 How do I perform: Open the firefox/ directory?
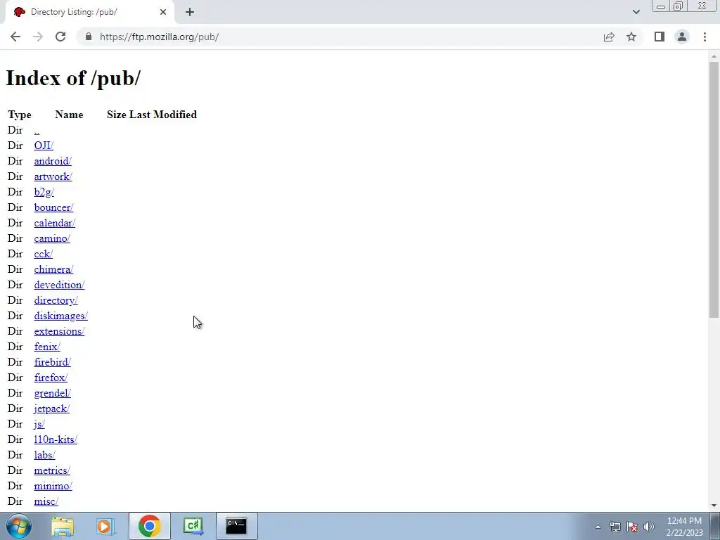(x=51, y=378)
